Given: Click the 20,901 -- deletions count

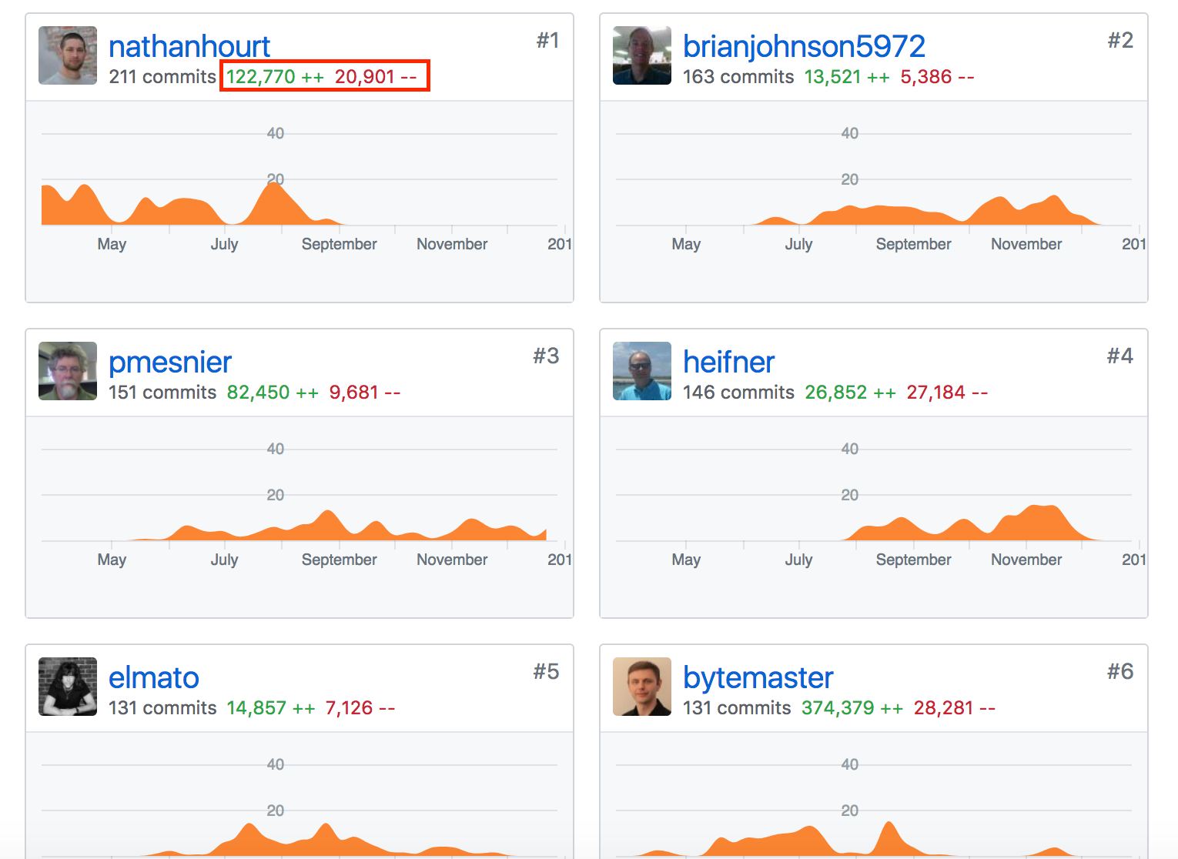Looking at the screenshot, I should 376,77.
